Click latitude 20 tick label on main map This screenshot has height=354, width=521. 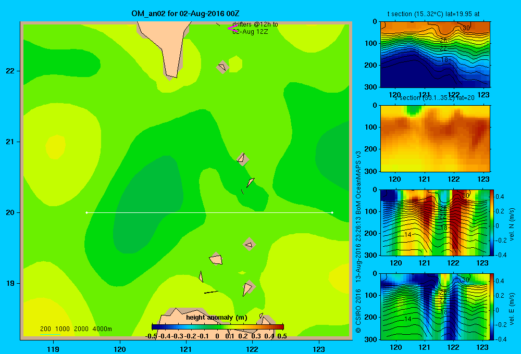click(x=10, y=212)
